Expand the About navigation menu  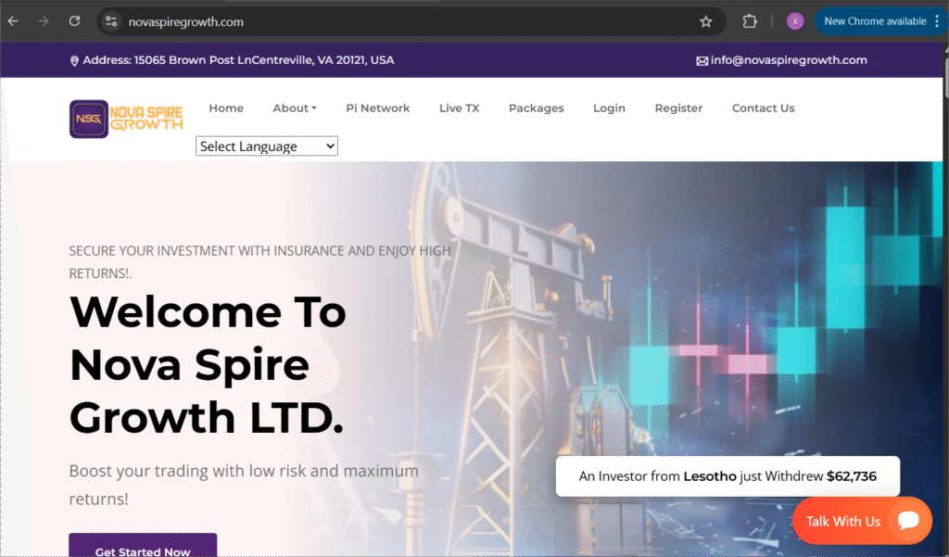point(294,108)
